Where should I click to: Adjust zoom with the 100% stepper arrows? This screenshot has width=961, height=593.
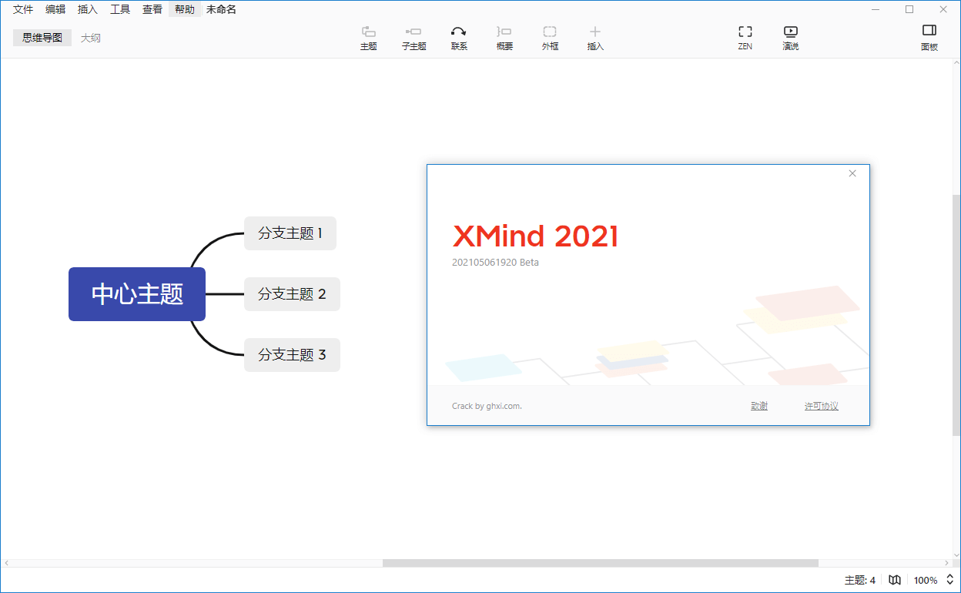click(x=949, y=580)
